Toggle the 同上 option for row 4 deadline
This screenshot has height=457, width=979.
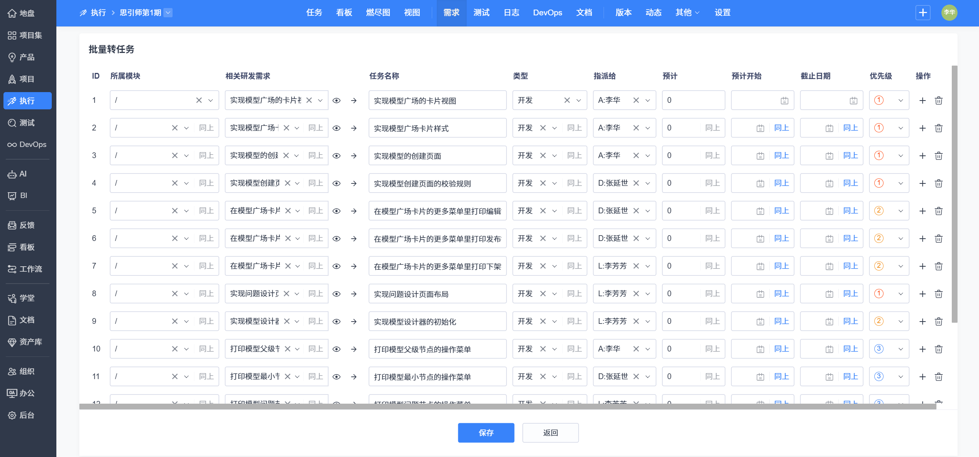[x=850, y=183]
